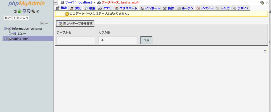Open navigation panel settings gear icon
Viewport: 271px width, 112px height.
click(x=33, y=11)
